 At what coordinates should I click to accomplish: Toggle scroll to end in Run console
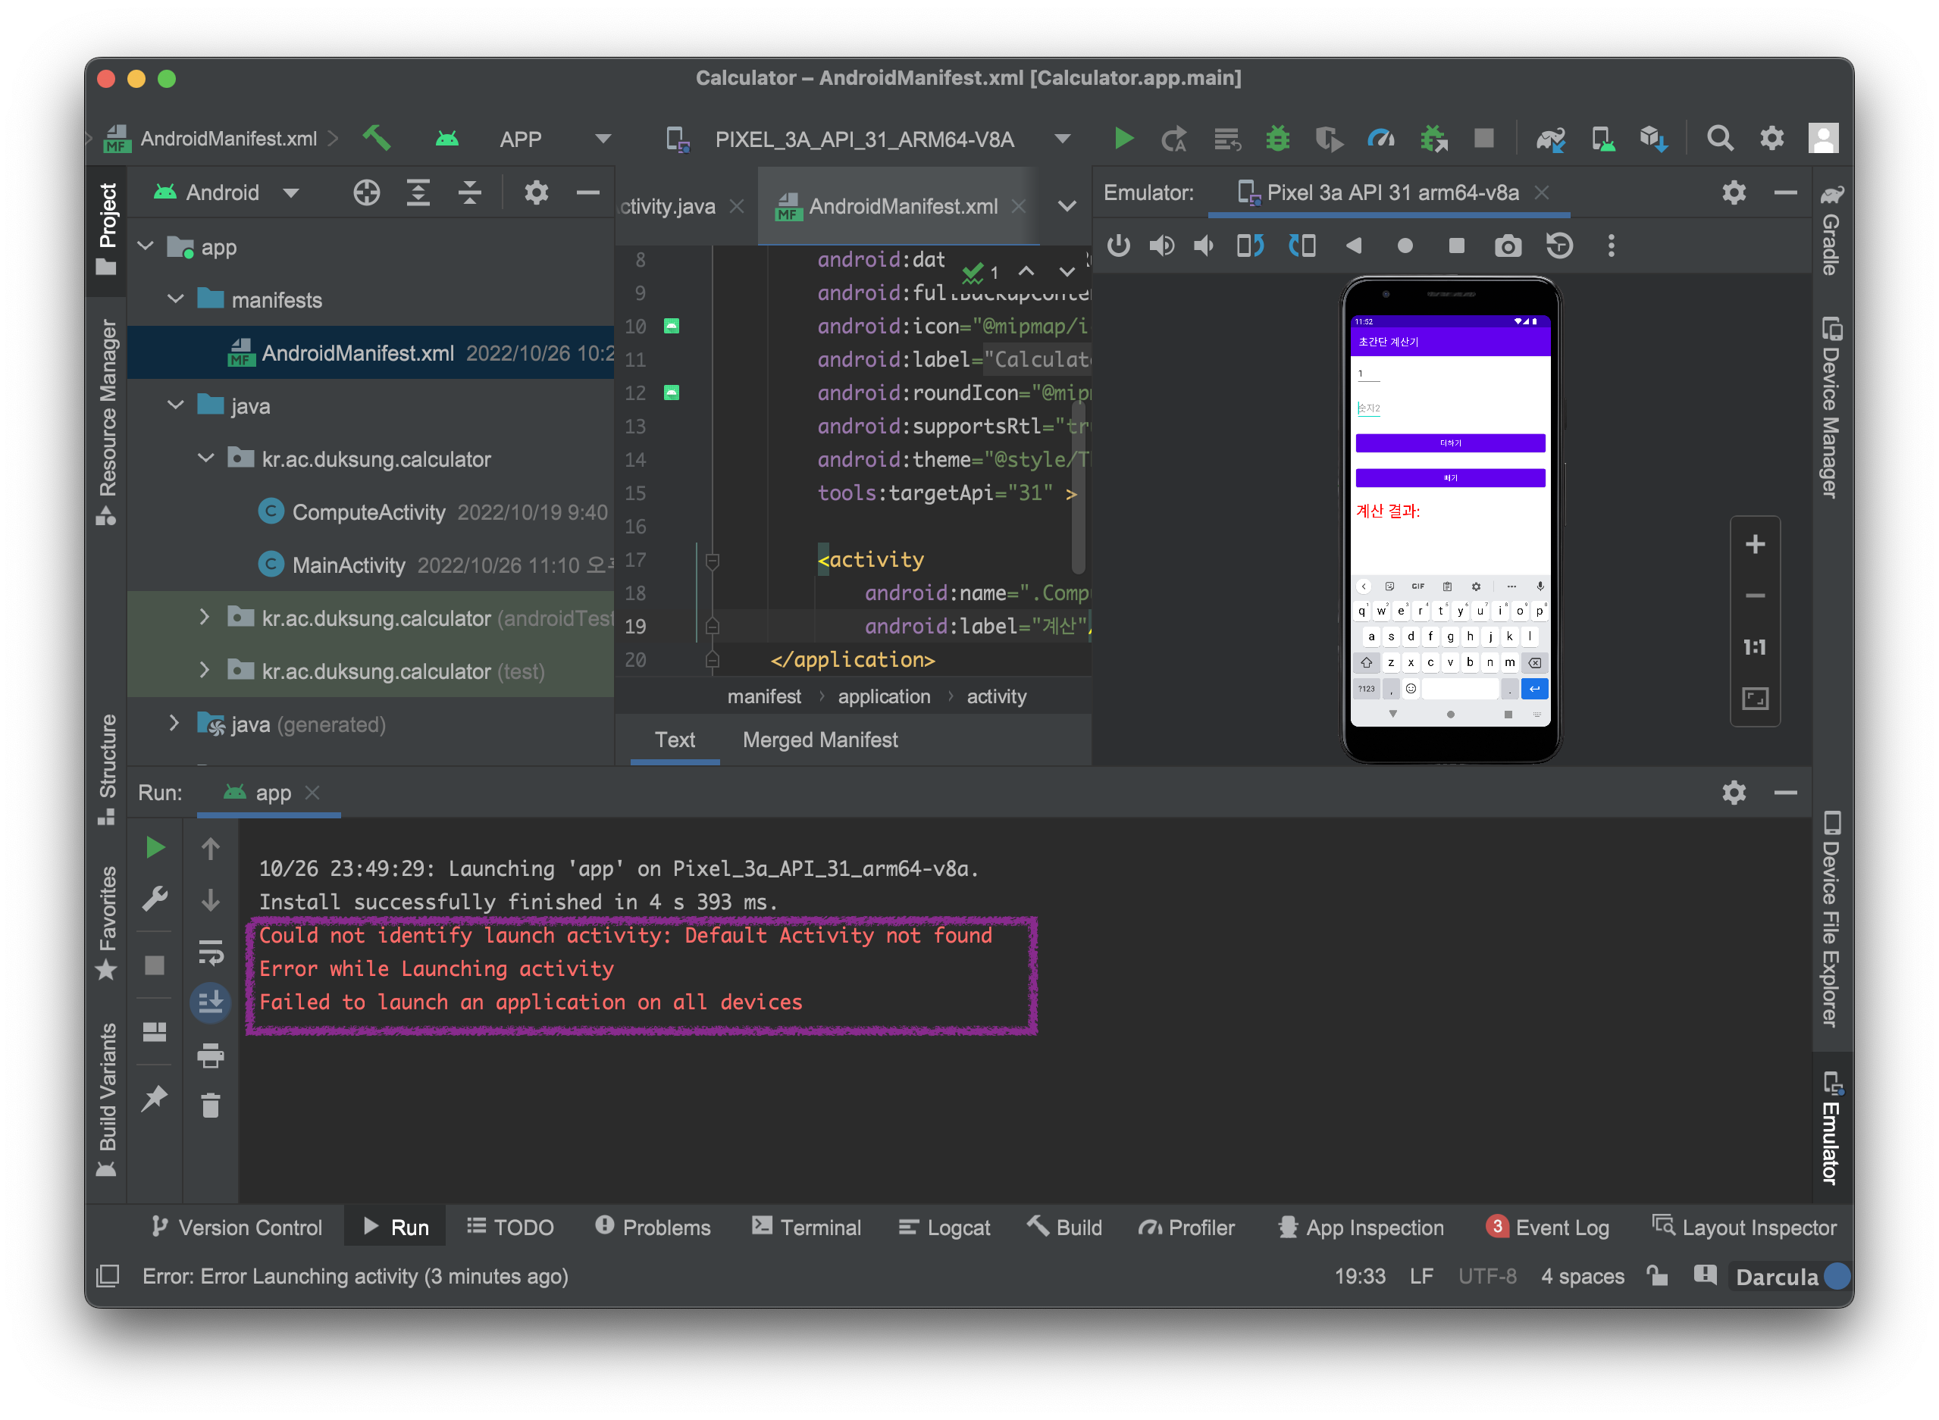point(211,1002)
